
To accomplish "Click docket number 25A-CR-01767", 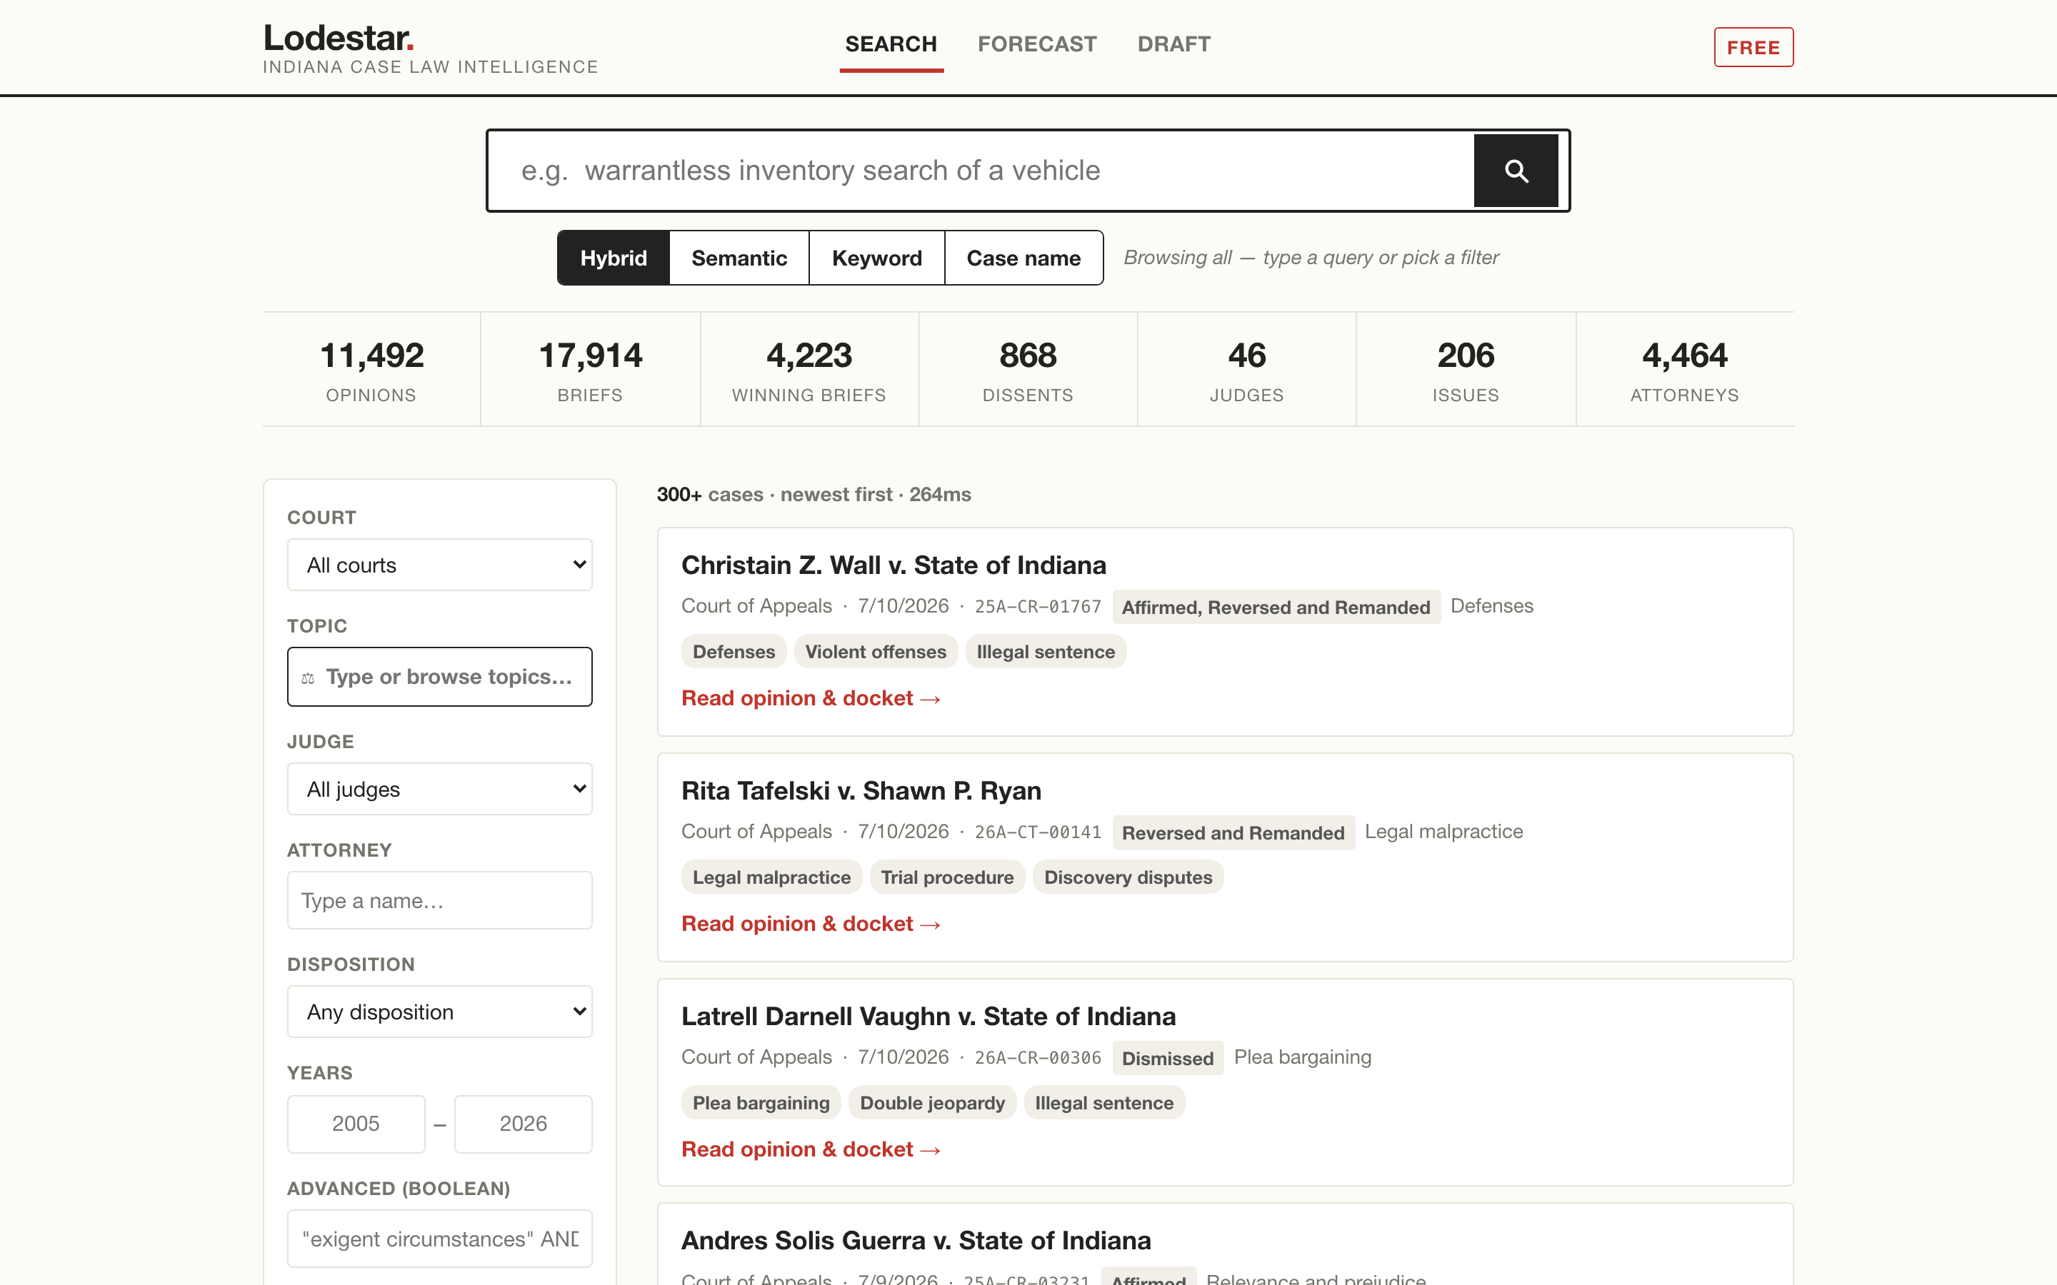I will point(1037,607).
